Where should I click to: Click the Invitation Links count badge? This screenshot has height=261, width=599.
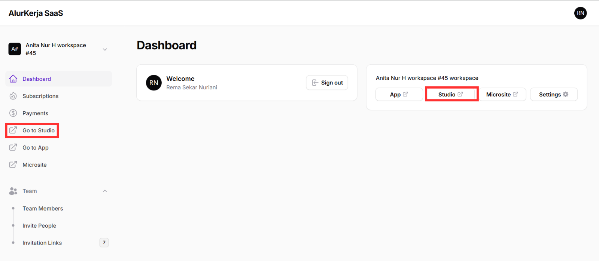tap(104, 242)
